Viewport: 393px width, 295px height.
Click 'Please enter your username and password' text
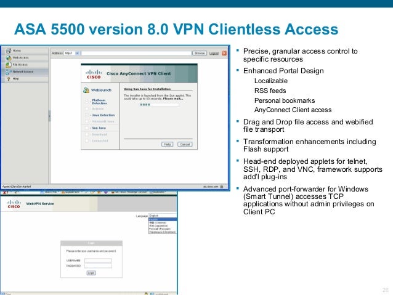[91, 251]
